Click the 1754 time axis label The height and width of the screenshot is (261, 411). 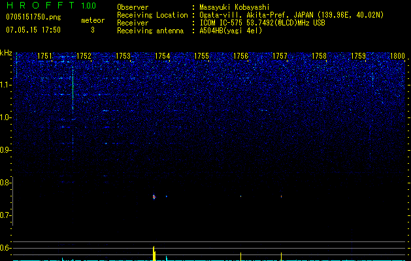[162, 56]
